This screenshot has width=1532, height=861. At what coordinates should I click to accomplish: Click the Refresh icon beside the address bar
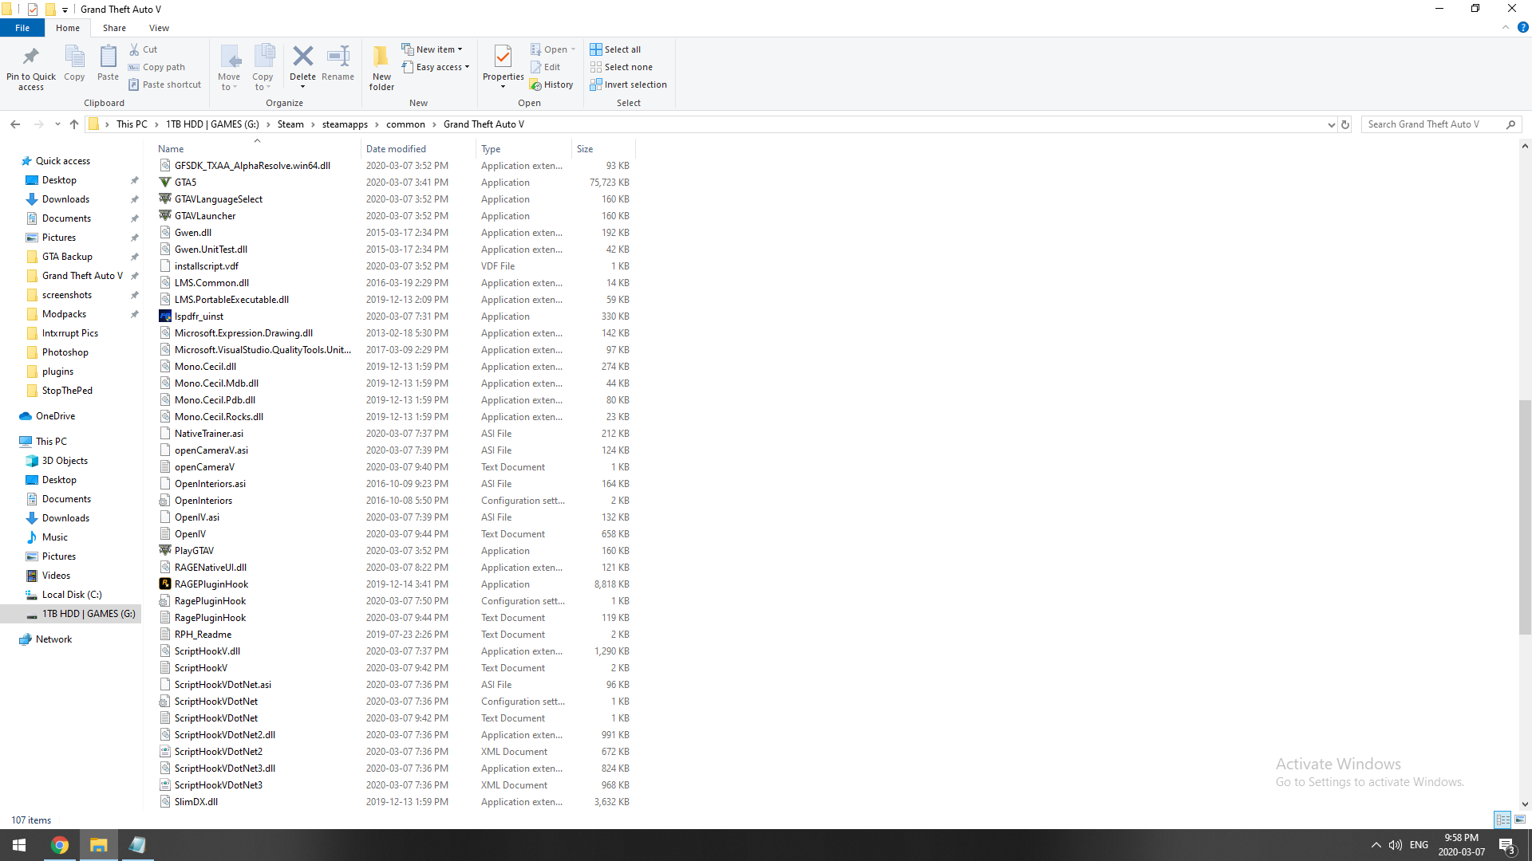(x=1345, y=124)
